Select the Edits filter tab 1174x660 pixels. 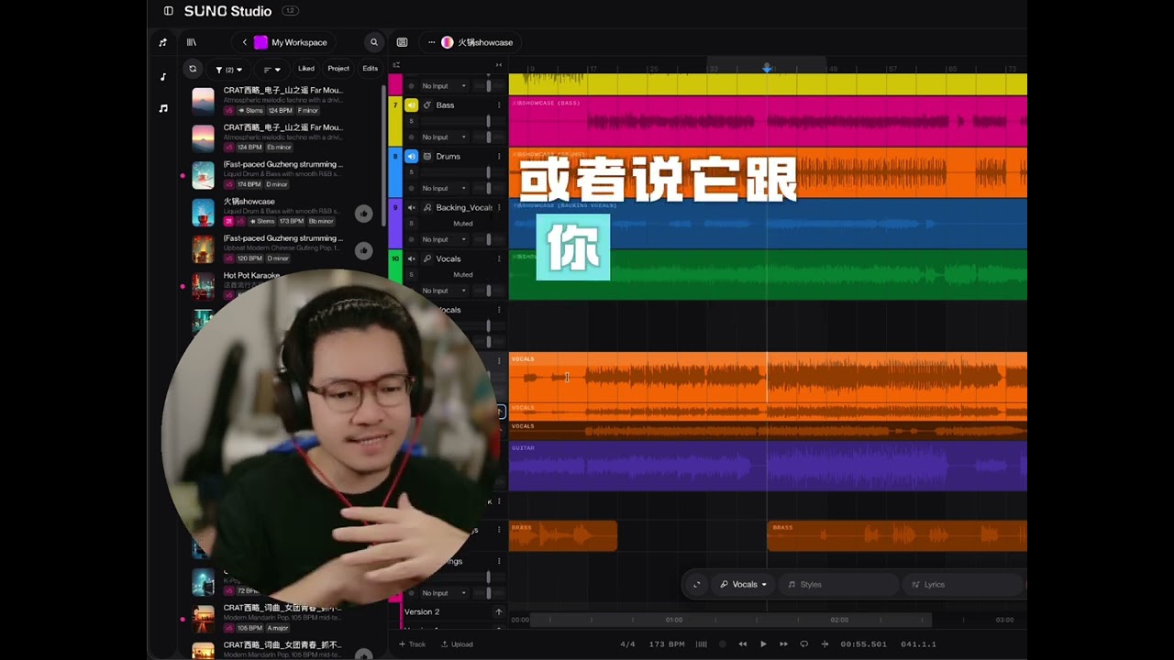370,69
